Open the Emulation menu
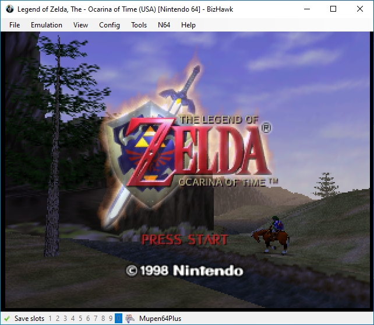 pyautogui.click(x=47, y=25)
